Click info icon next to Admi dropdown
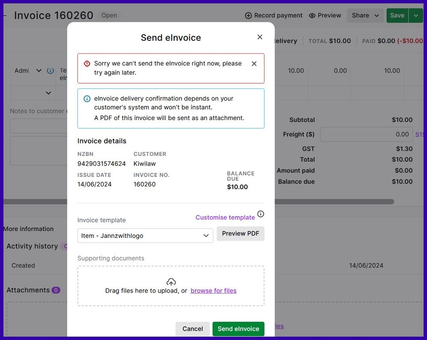 [50, 70]
